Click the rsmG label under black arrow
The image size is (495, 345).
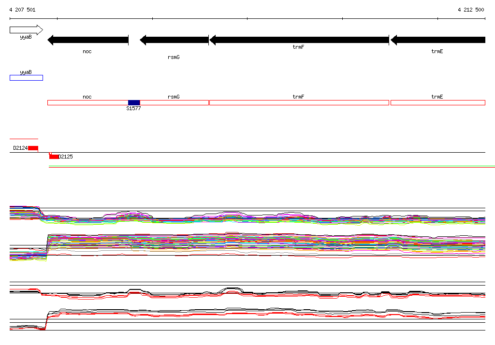174,57
